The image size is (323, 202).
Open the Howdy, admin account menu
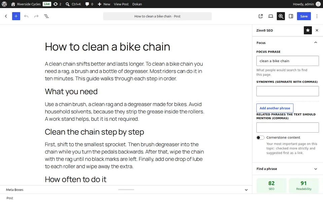[307, 4]
